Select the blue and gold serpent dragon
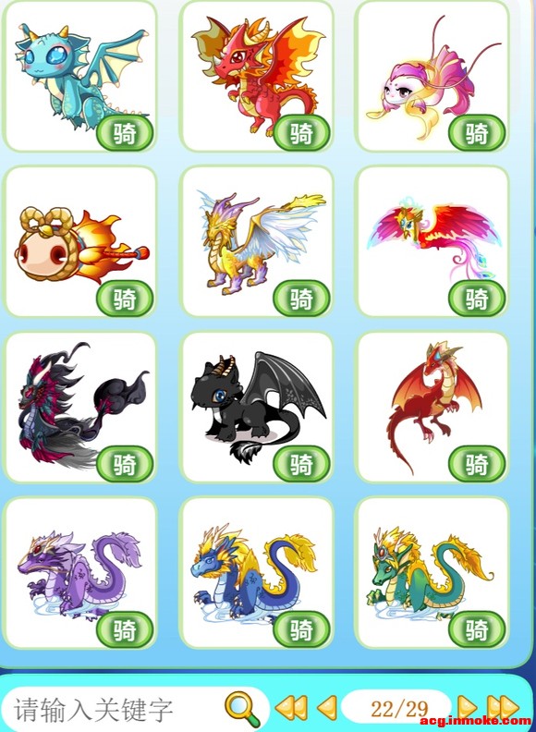Viewport: 536px width, 732px height. [257, 572]
